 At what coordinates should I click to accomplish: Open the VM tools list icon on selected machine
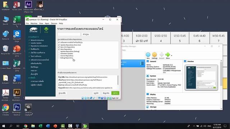coord(142,63)
